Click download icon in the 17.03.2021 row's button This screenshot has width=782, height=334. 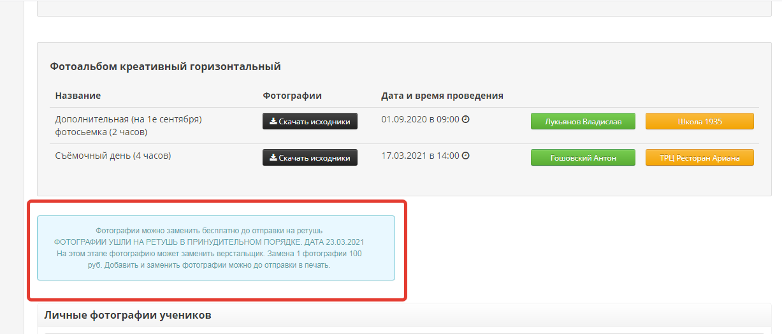[x=273, y=157]
